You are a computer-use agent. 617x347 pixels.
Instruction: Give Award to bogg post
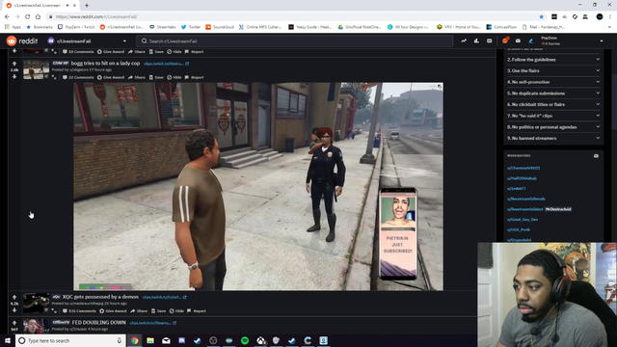111,77
